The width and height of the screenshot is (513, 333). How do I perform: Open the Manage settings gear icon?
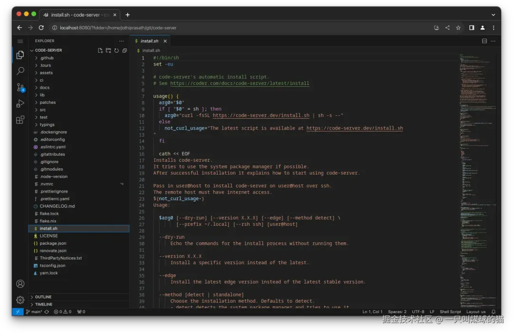(20, 300)
